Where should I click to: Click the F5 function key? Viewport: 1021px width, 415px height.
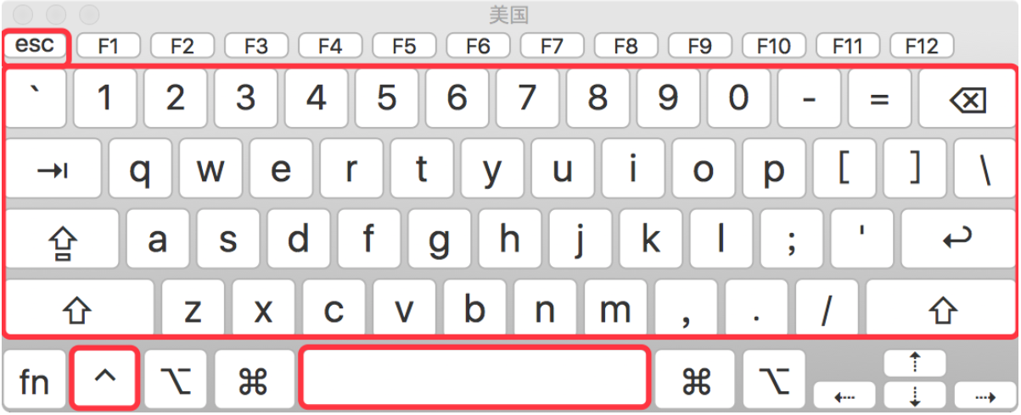(x=404, y=46)
